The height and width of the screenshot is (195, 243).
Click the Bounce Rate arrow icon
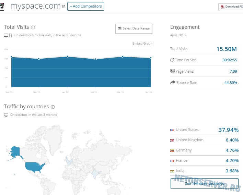tap(173, 82)
